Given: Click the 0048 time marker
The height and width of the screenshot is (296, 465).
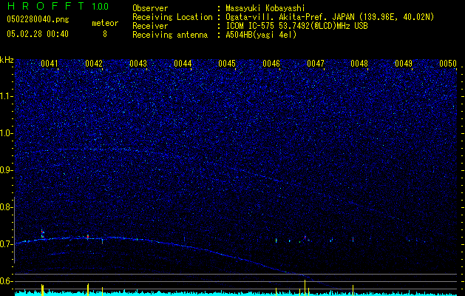Looking at the screenshot, I should coord(359,64).
